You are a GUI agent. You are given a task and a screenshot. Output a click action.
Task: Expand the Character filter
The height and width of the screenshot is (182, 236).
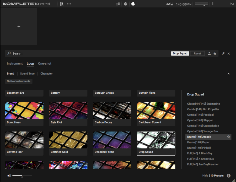tap(46, 74)
